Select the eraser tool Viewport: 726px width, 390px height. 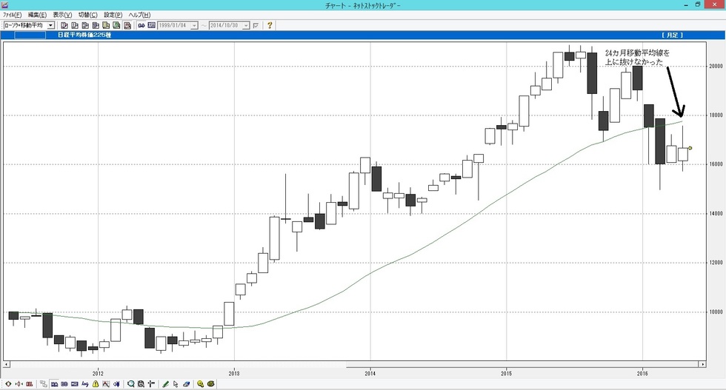point(186,384)
